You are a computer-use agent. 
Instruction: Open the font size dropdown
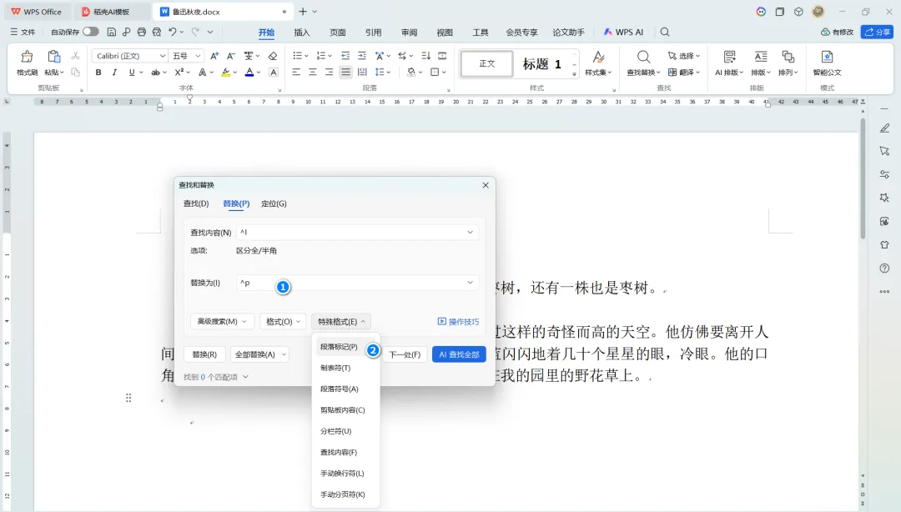(x=198, y=56)
